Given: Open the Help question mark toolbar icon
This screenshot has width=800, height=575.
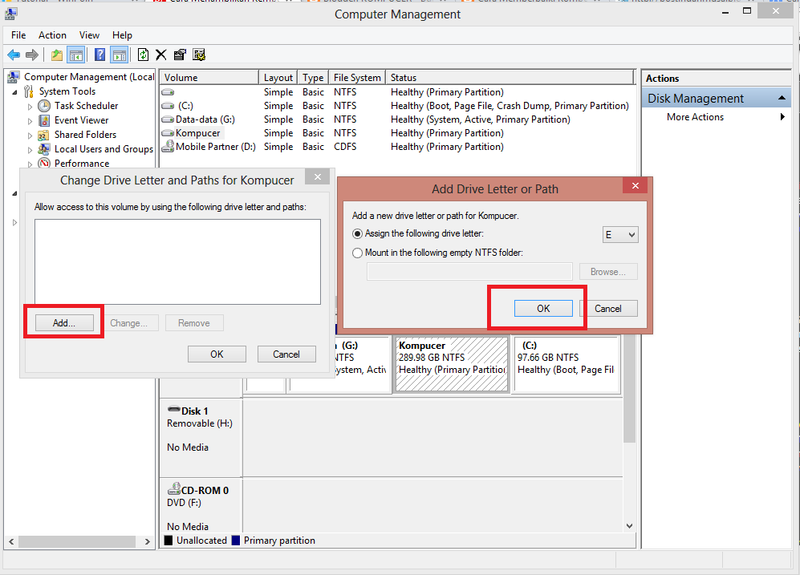Looking at the screenshot, I should point(100,55).
